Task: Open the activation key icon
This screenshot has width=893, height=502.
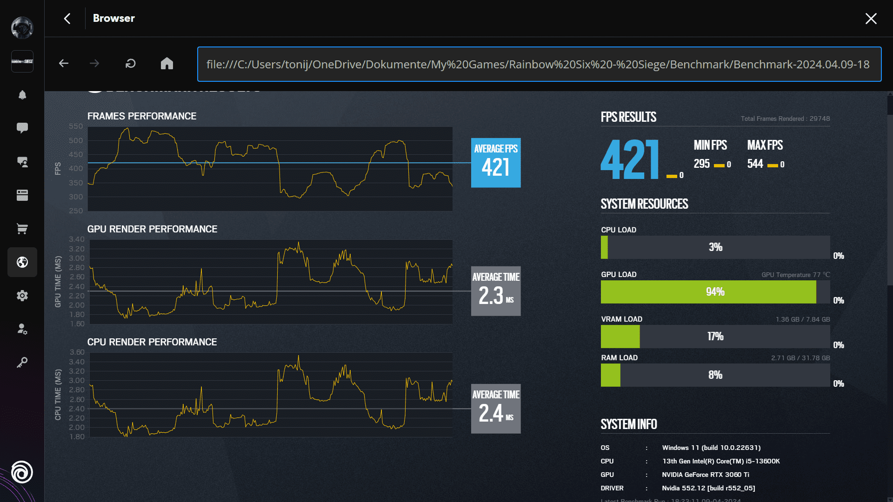Action: 22,363
